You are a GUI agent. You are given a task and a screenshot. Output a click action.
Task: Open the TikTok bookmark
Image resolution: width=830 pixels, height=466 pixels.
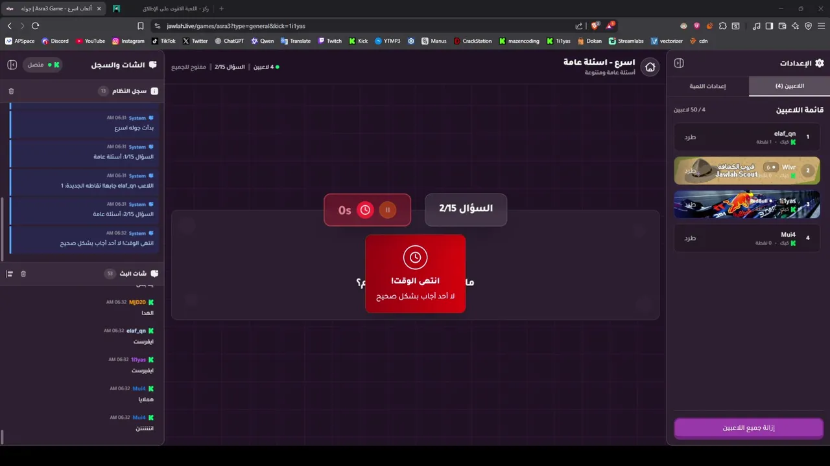coord(163,41)
